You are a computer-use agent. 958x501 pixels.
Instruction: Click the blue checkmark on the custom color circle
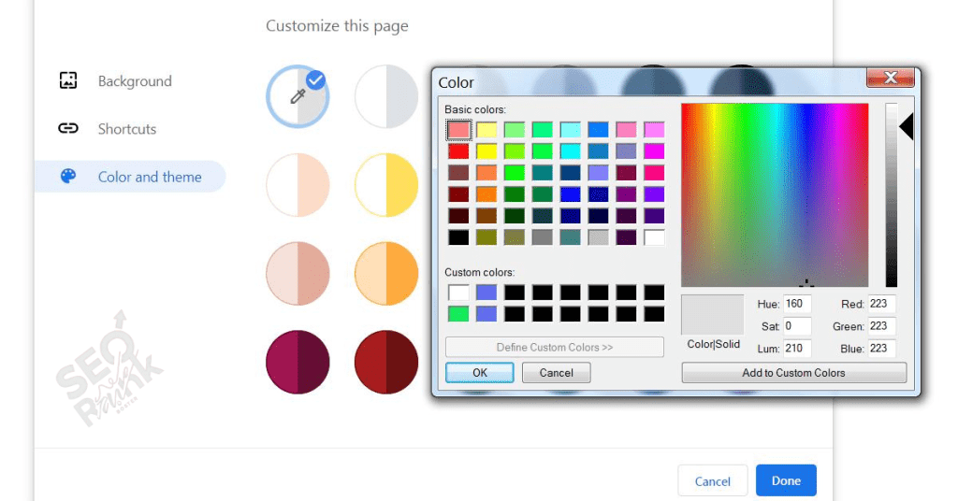(315, 80)
